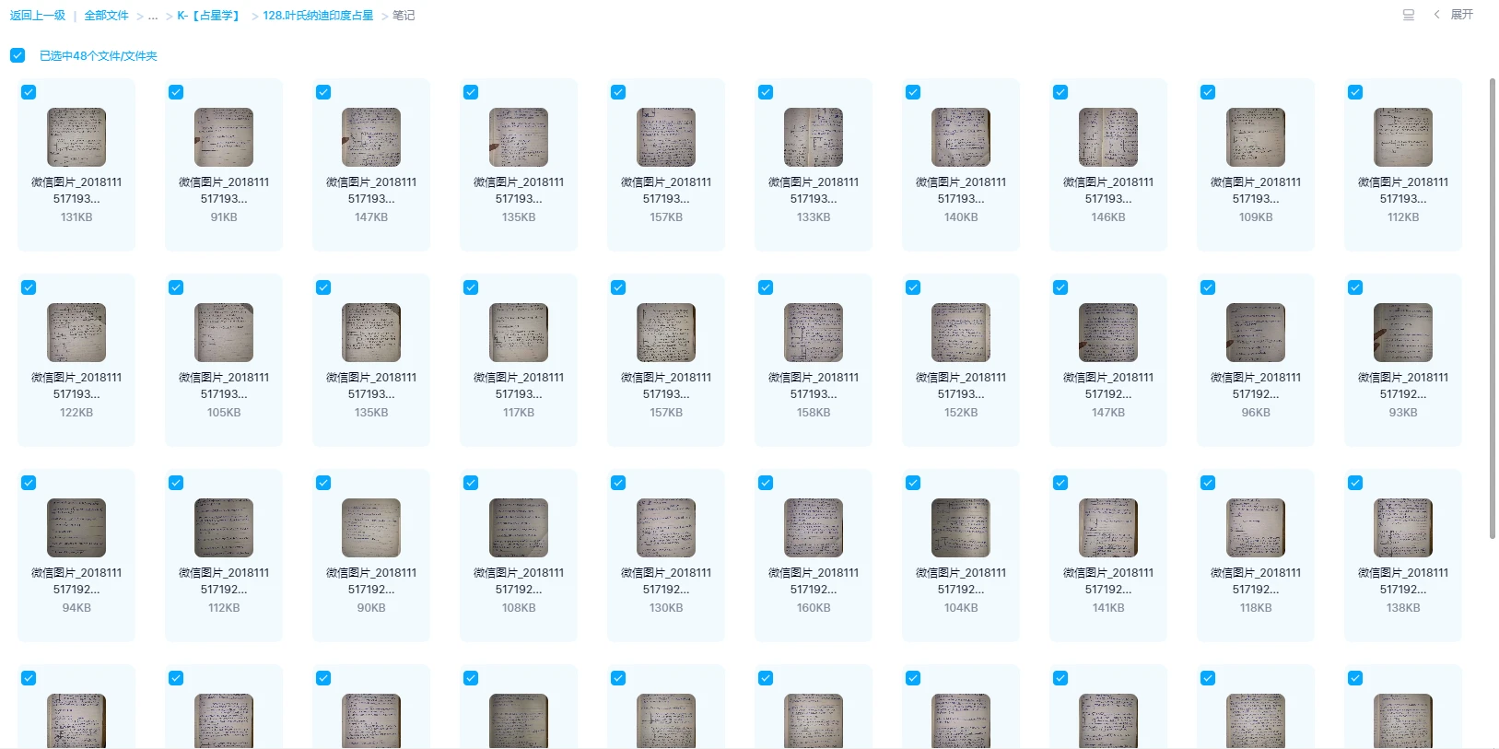The height and width of the screenshot is (749, 1499).
Task: Uncheck the checkbox of the 91KB image
Action: (176, 92)
